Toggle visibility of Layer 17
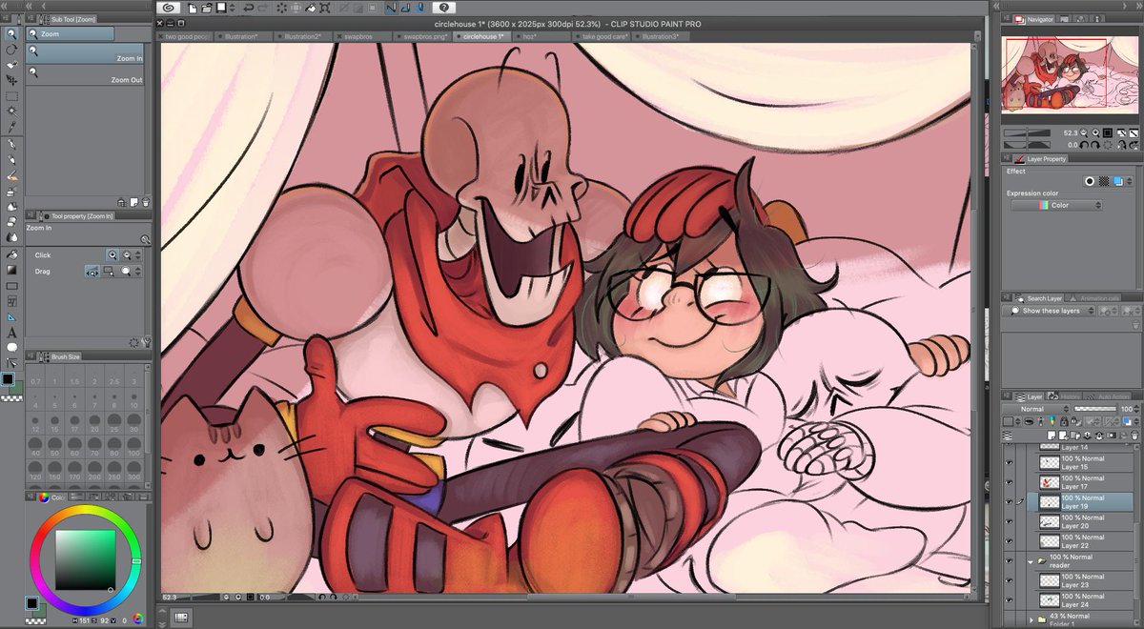 tap(1010, 482)
